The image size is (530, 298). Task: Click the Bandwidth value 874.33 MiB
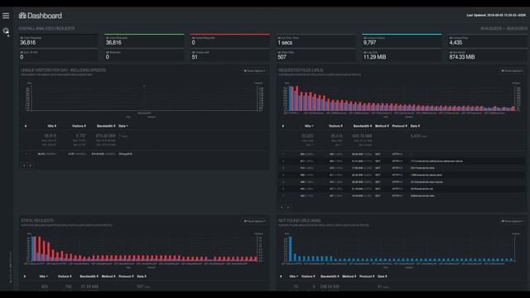462,57
